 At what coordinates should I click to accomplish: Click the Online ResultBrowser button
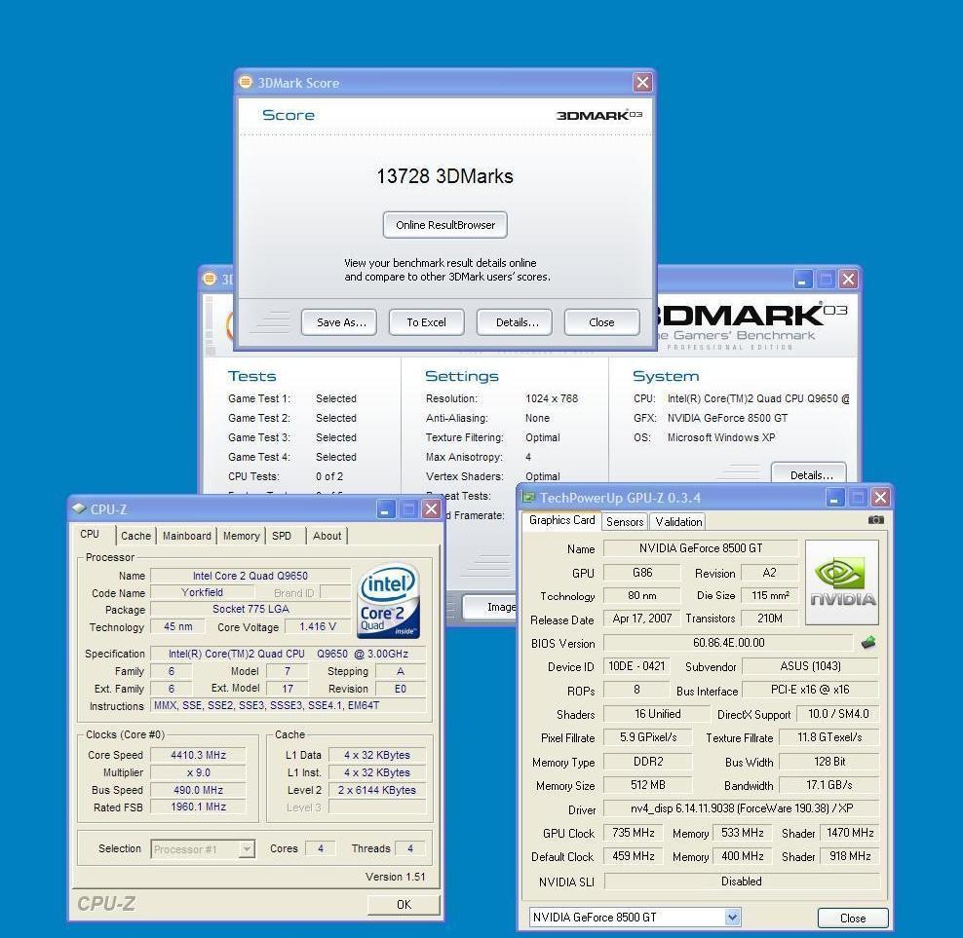tap(445, 225)
